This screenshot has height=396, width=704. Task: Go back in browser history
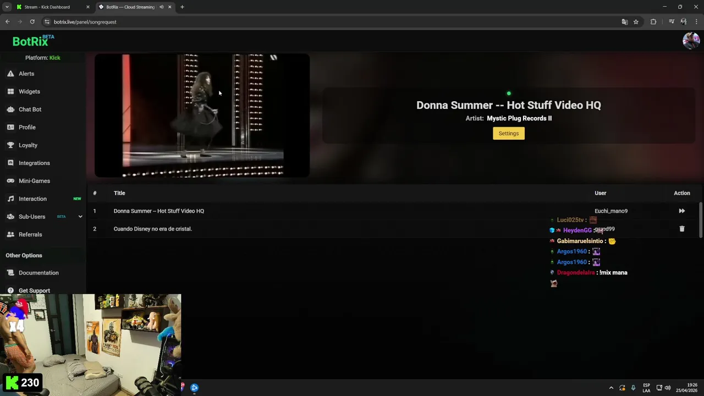click(7, 22)
